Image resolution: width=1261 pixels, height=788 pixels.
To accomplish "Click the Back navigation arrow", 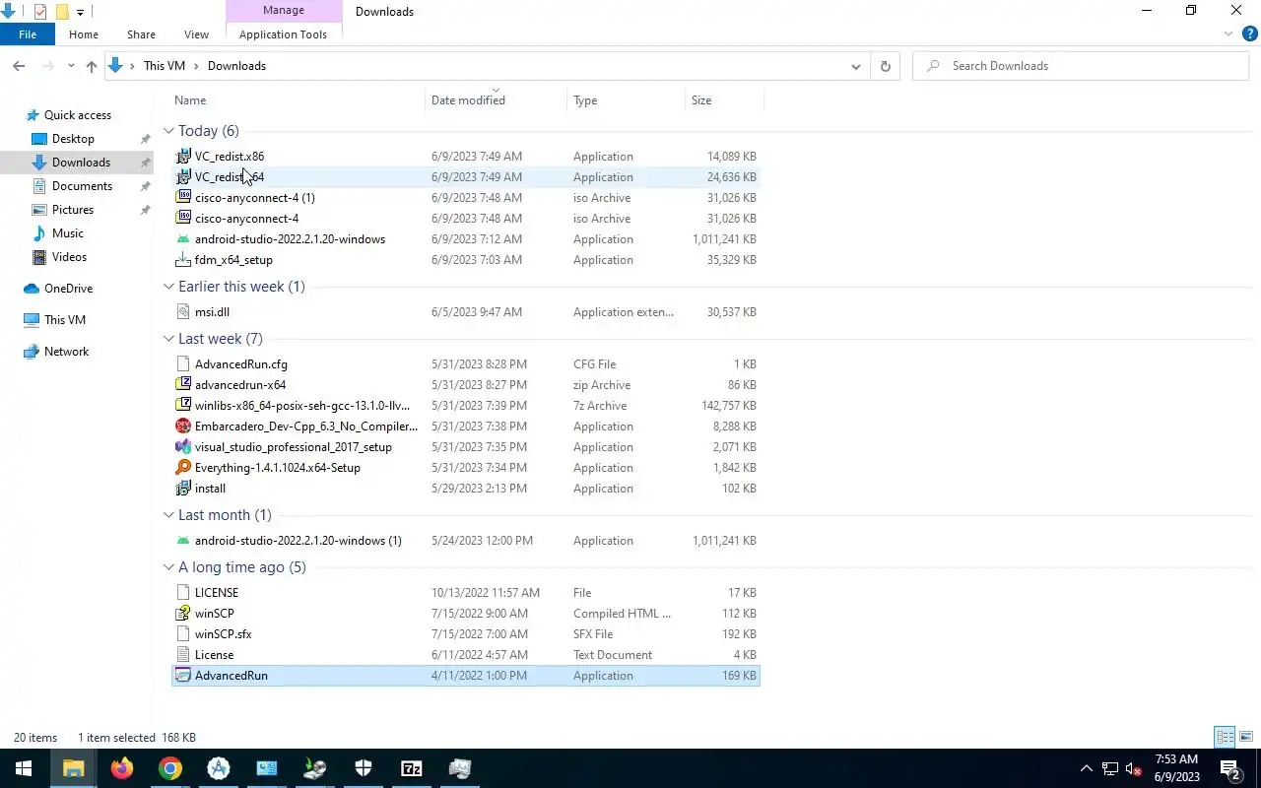I will click(x=19, y=66).
